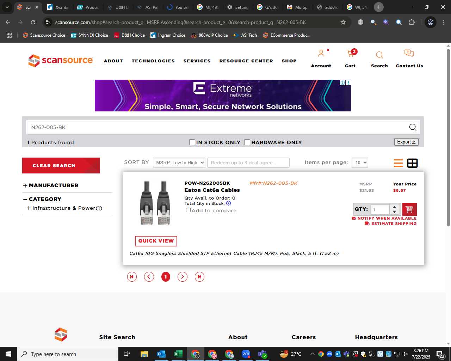
Task: Switch to list view layout
Action: click(x=399, y=163)
